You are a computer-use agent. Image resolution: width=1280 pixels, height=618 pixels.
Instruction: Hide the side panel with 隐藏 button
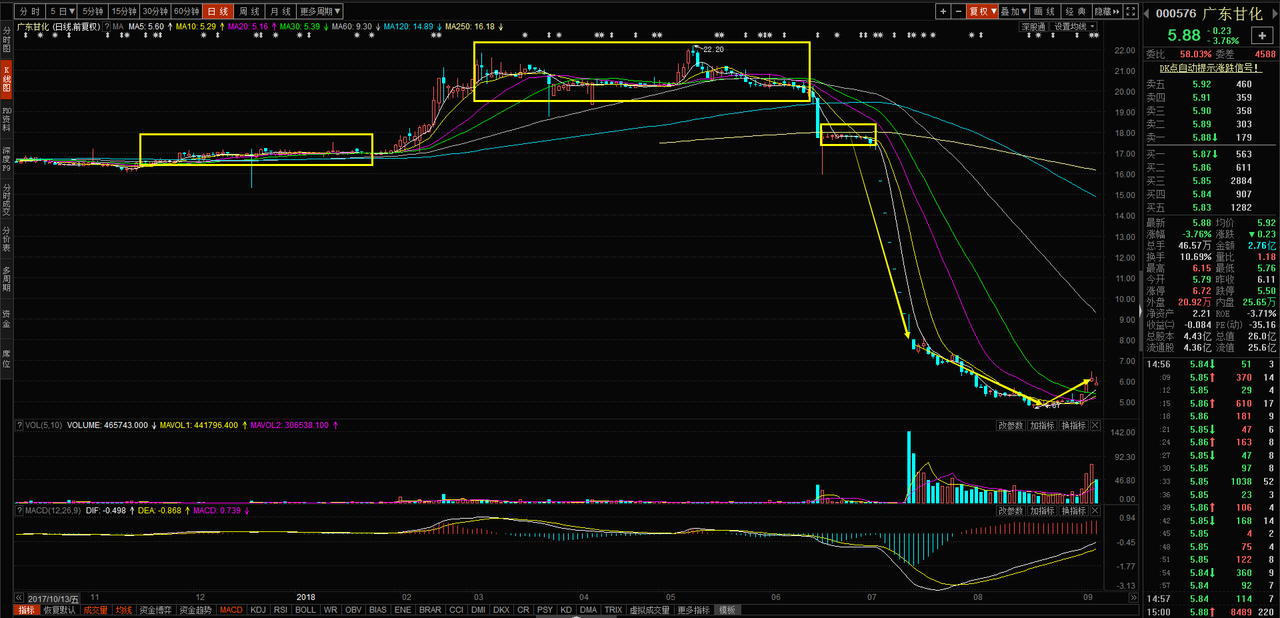(x=1107, y=11)
